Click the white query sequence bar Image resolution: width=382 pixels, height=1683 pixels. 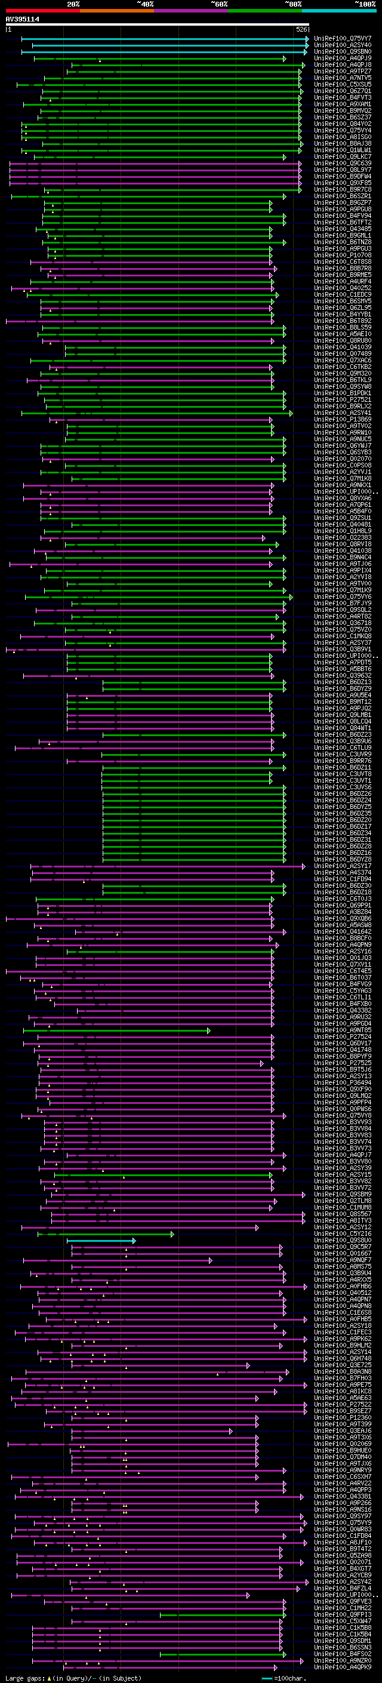click(158, 25)
